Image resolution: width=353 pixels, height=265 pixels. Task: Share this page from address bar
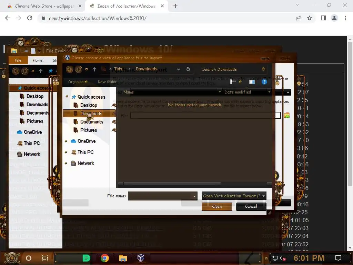pos(299,18)
